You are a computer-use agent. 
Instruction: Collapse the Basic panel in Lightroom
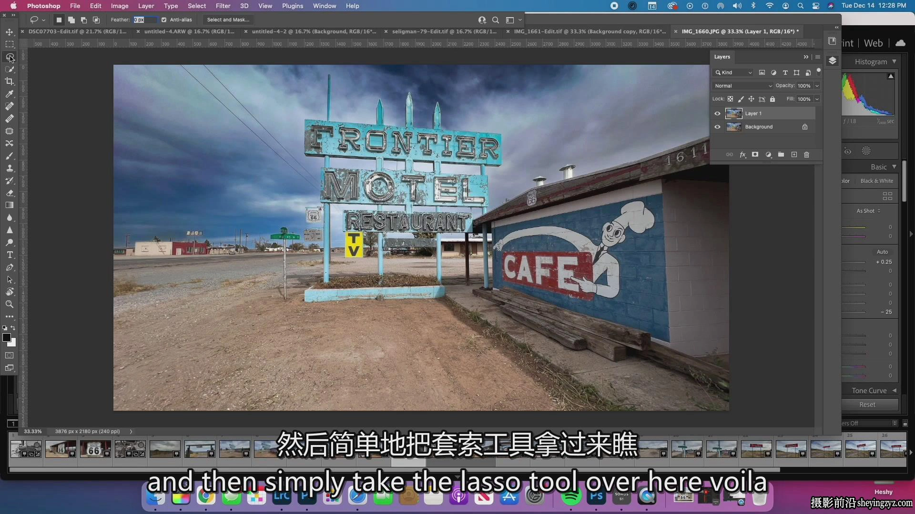click(895, 167)
